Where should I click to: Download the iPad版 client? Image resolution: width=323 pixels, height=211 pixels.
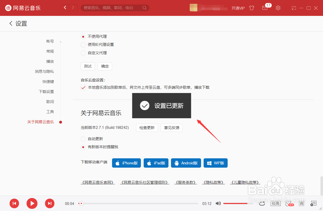click(x=156, y=163)
